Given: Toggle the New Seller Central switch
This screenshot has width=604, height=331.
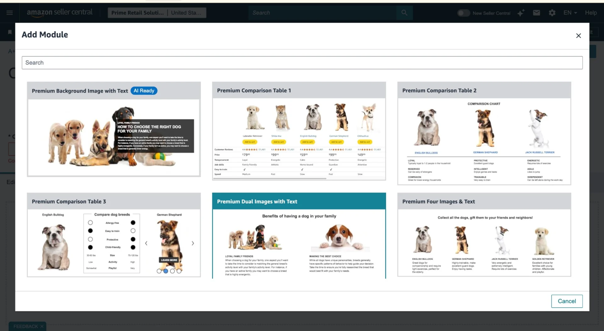Looking at the screenshot, I should tap(463, 13).
